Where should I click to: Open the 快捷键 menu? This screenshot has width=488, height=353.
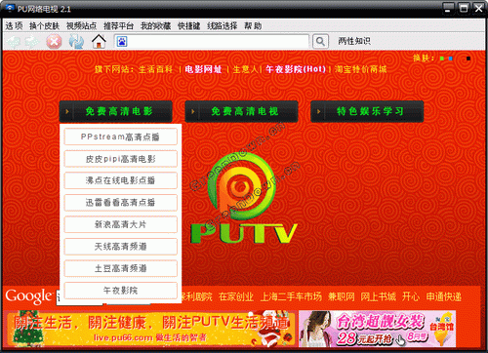[188, 26]
